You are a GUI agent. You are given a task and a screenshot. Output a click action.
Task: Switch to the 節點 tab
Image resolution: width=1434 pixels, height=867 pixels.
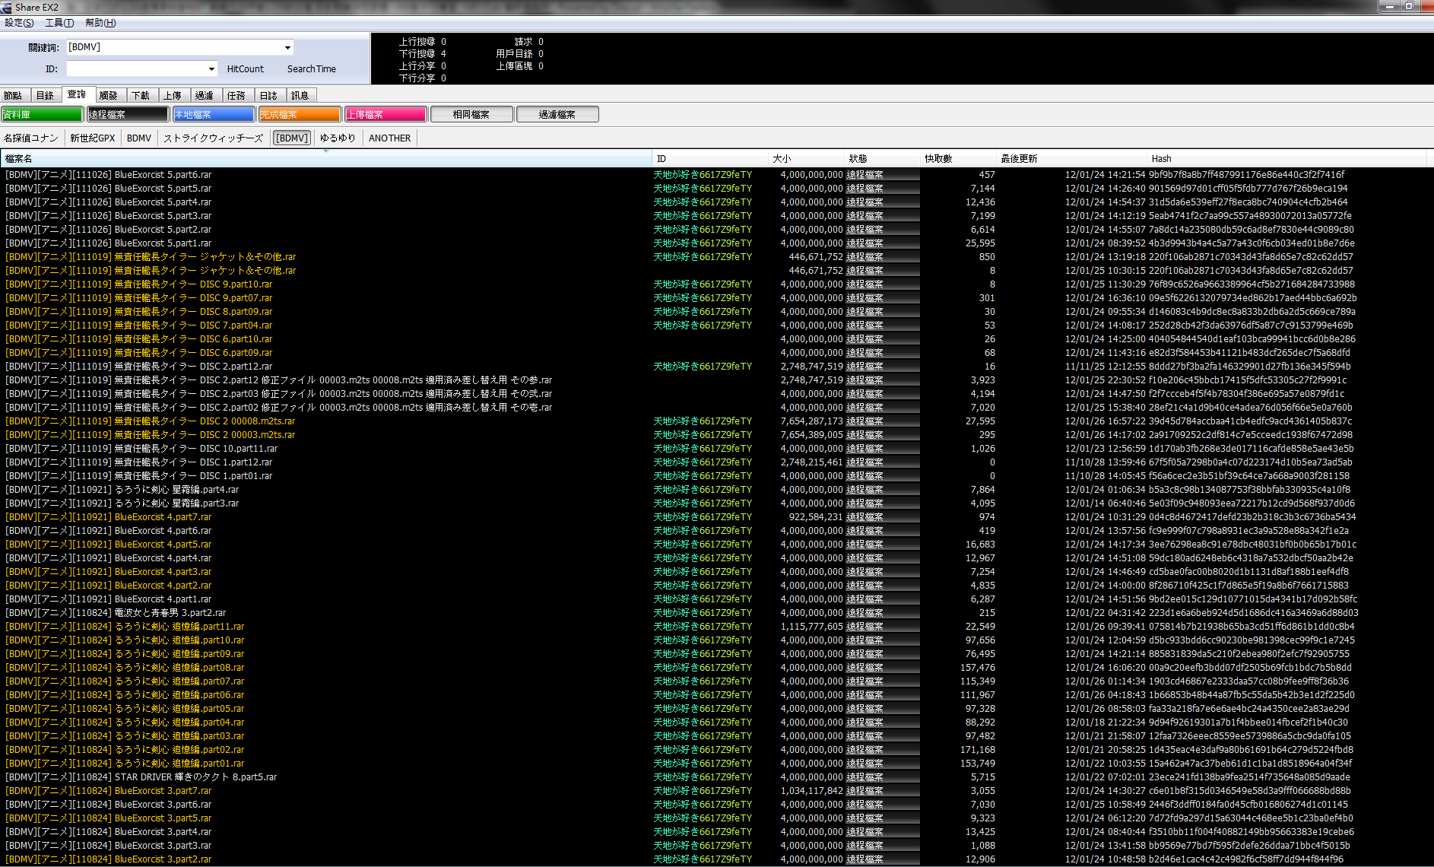pos(13,96)
